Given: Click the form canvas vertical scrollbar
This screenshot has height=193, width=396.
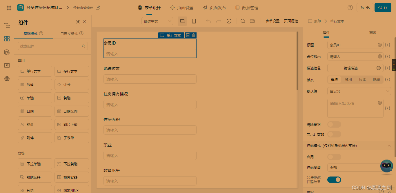Looking at the screenshot, I should point(297,61).
